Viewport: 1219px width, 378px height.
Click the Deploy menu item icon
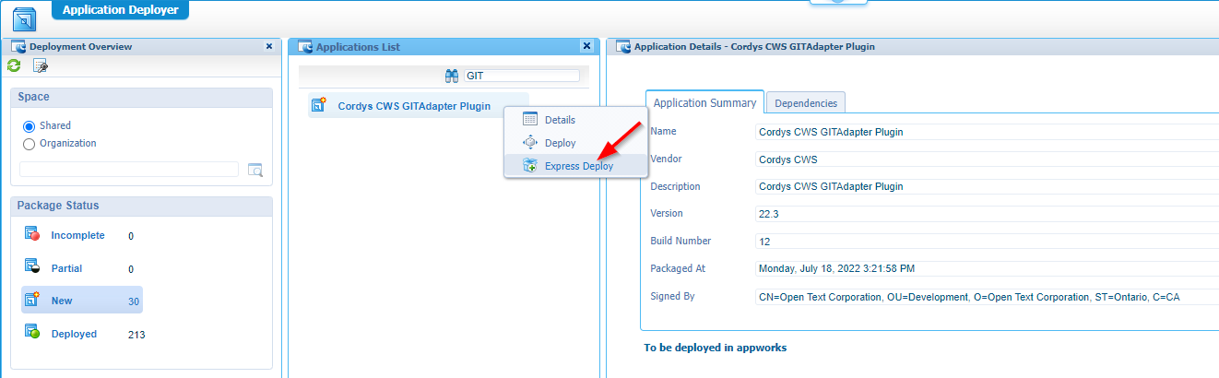tap(530, 142)
